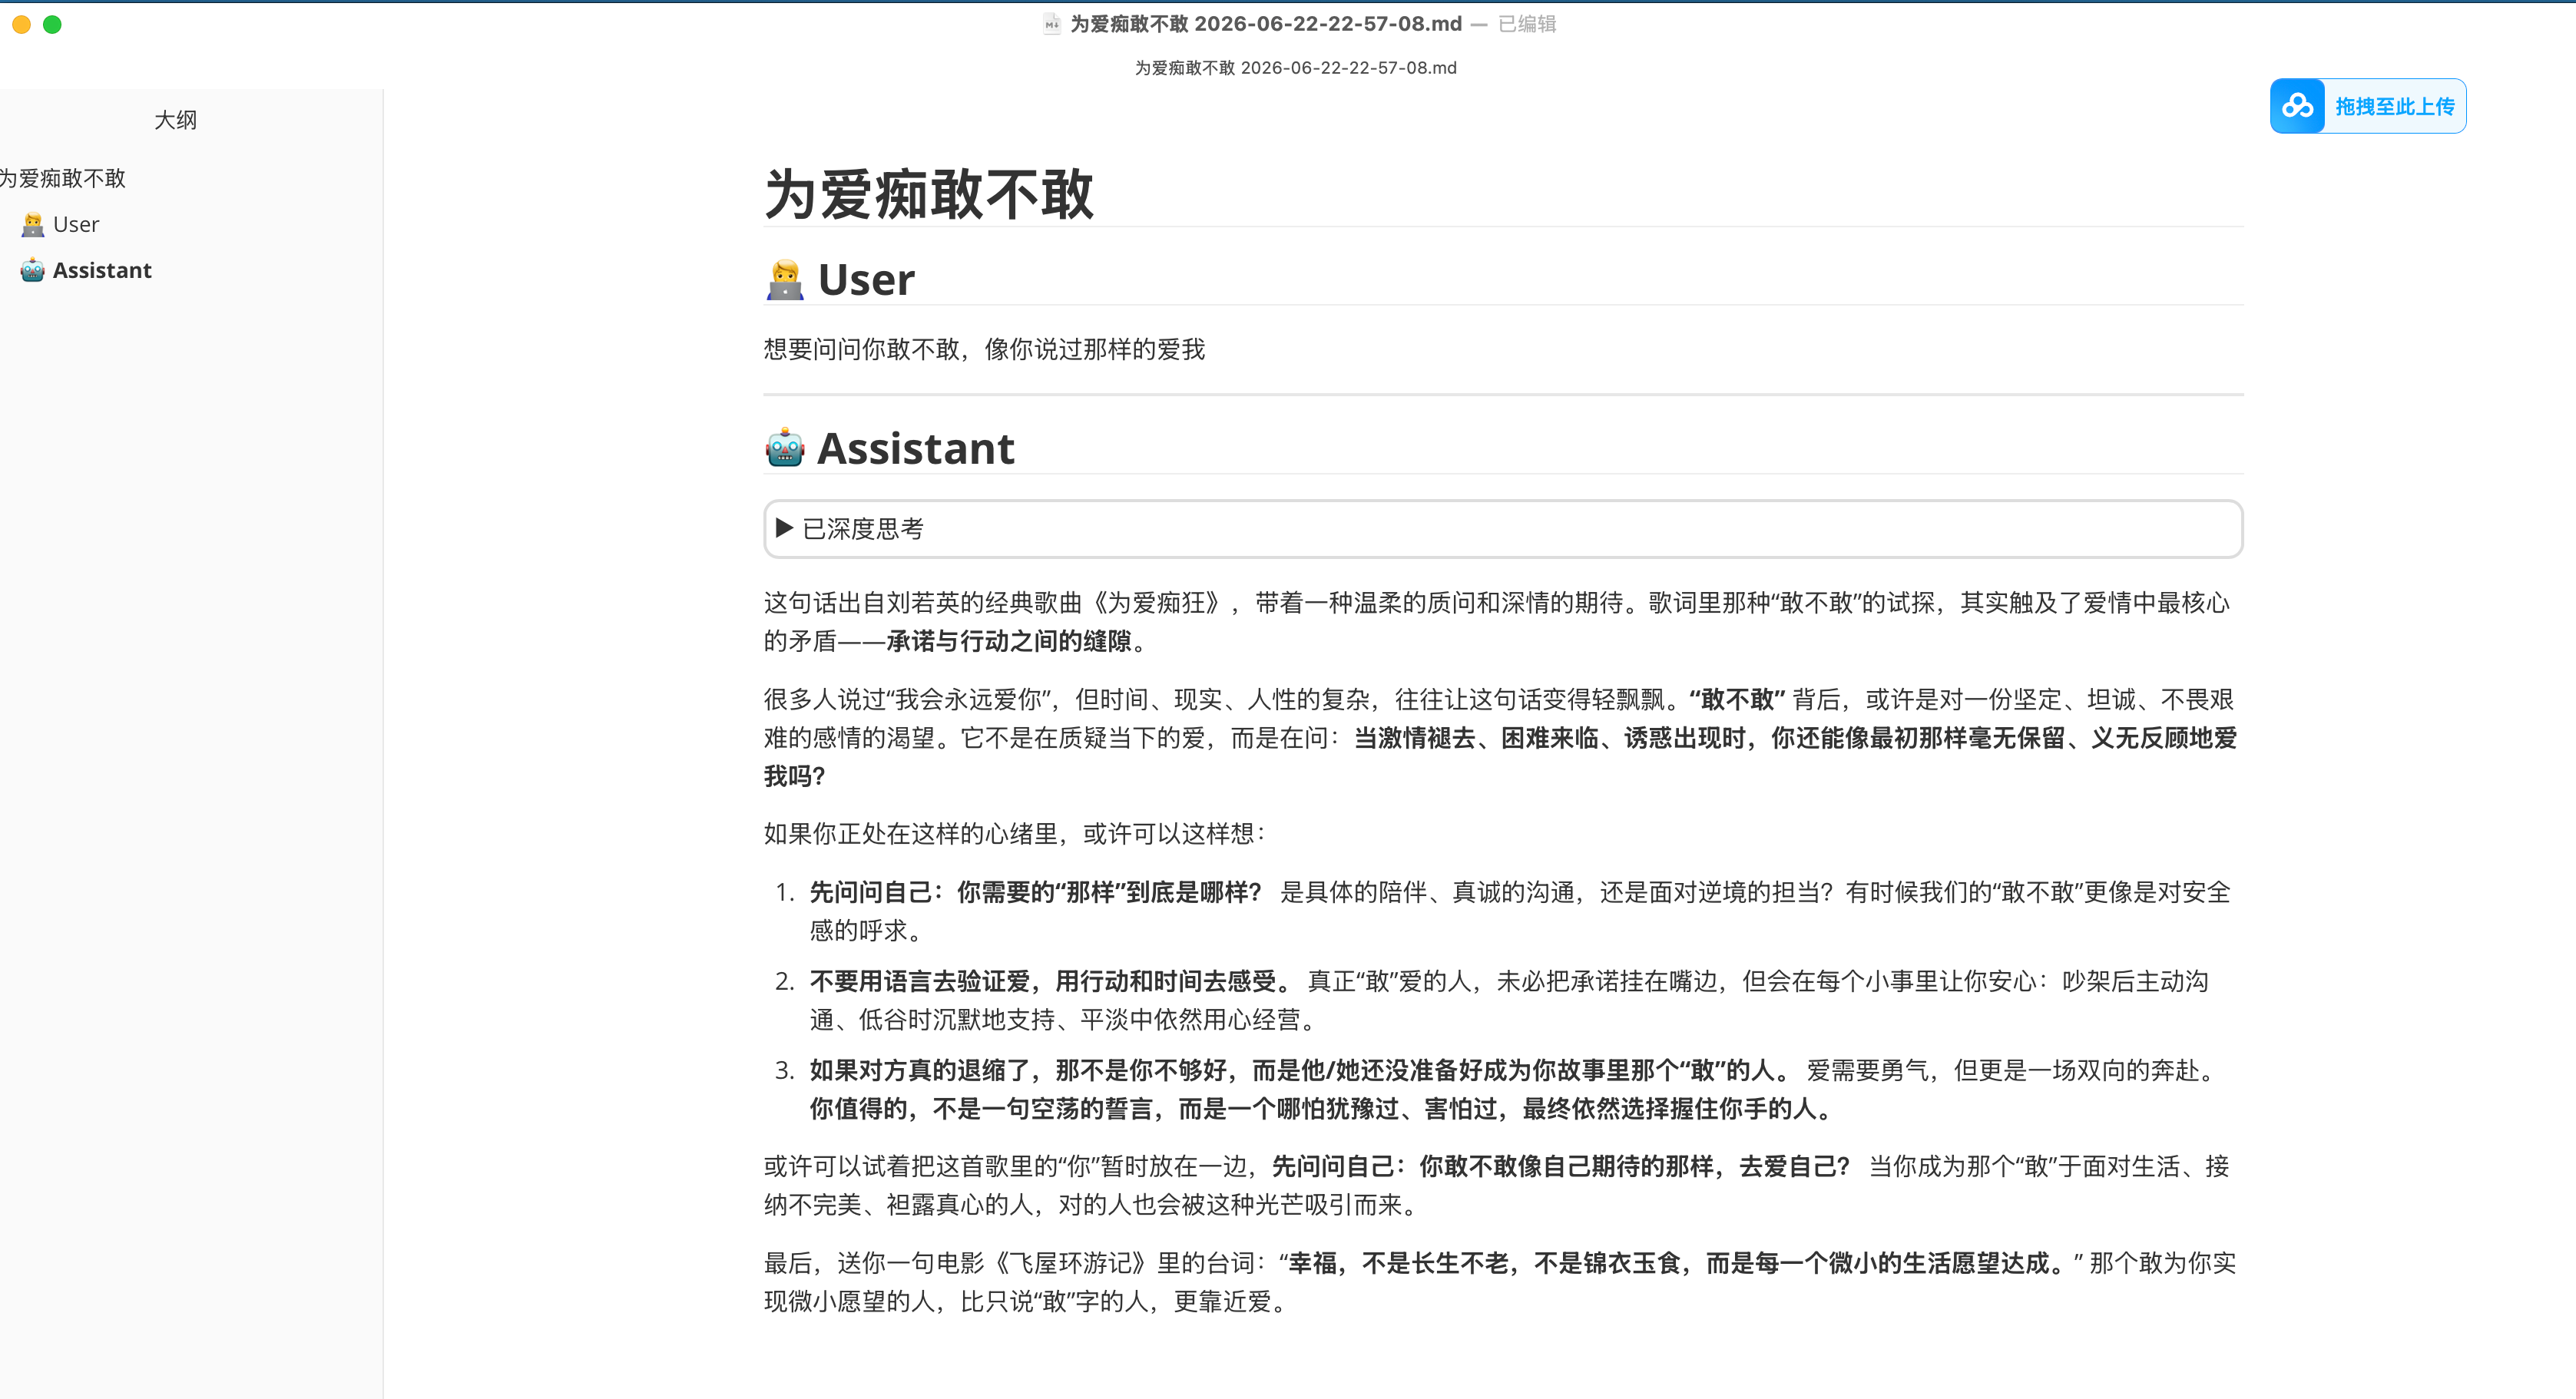Expand the 已深度思考 disclosure triangle

tap(785, 528)
